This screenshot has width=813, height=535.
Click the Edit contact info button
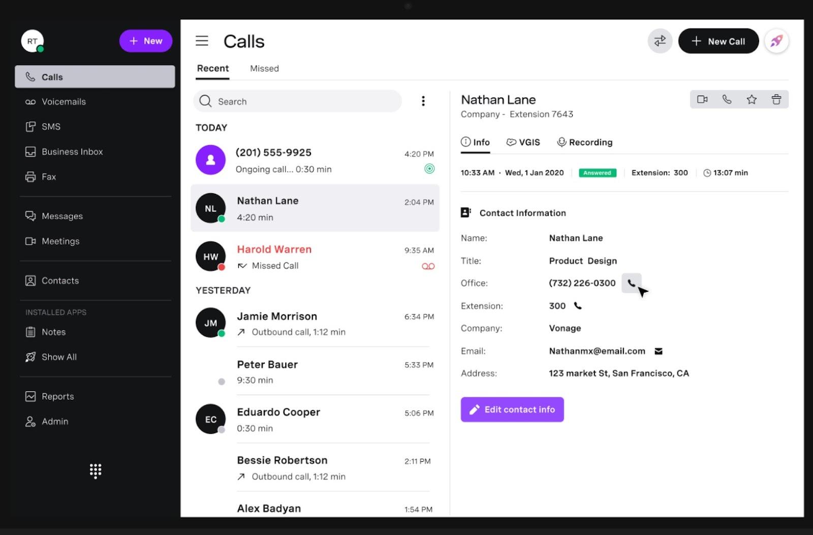[x=512, y=409]
